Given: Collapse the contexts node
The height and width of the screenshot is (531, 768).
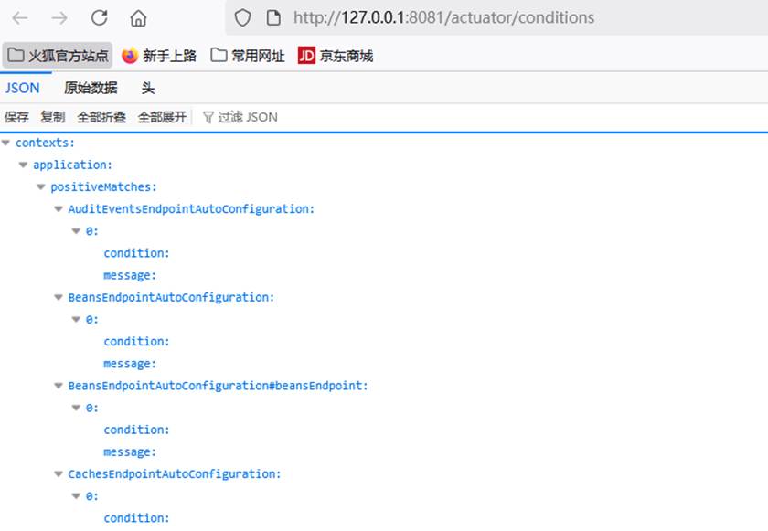Looking at the screenshot, I should 6,143.
